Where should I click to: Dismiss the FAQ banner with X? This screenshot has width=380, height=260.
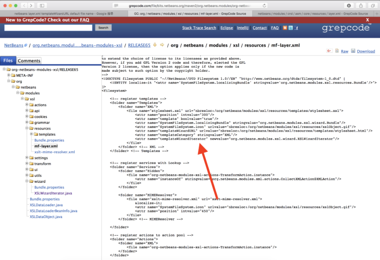(x=368, y=20)
